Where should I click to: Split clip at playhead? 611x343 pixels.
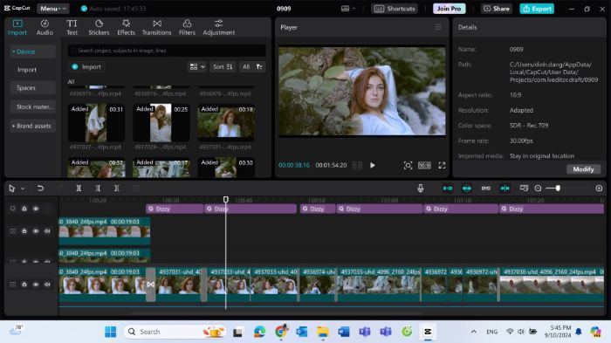[79, 189]
